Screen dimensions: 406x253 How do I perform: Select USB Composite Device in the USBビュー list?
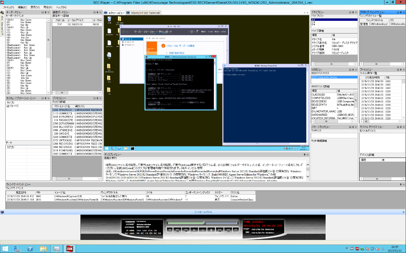(324, 78)
